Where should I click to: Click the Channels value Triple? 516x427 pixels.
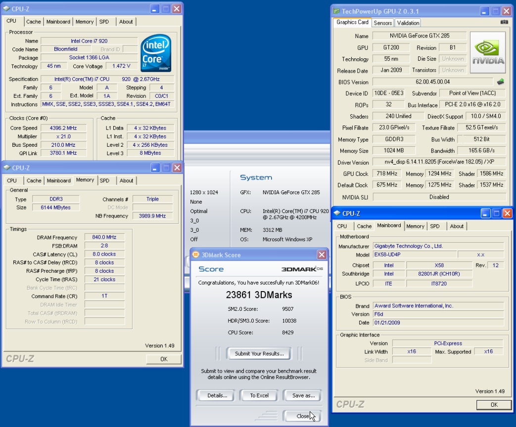tap(153, 199)
